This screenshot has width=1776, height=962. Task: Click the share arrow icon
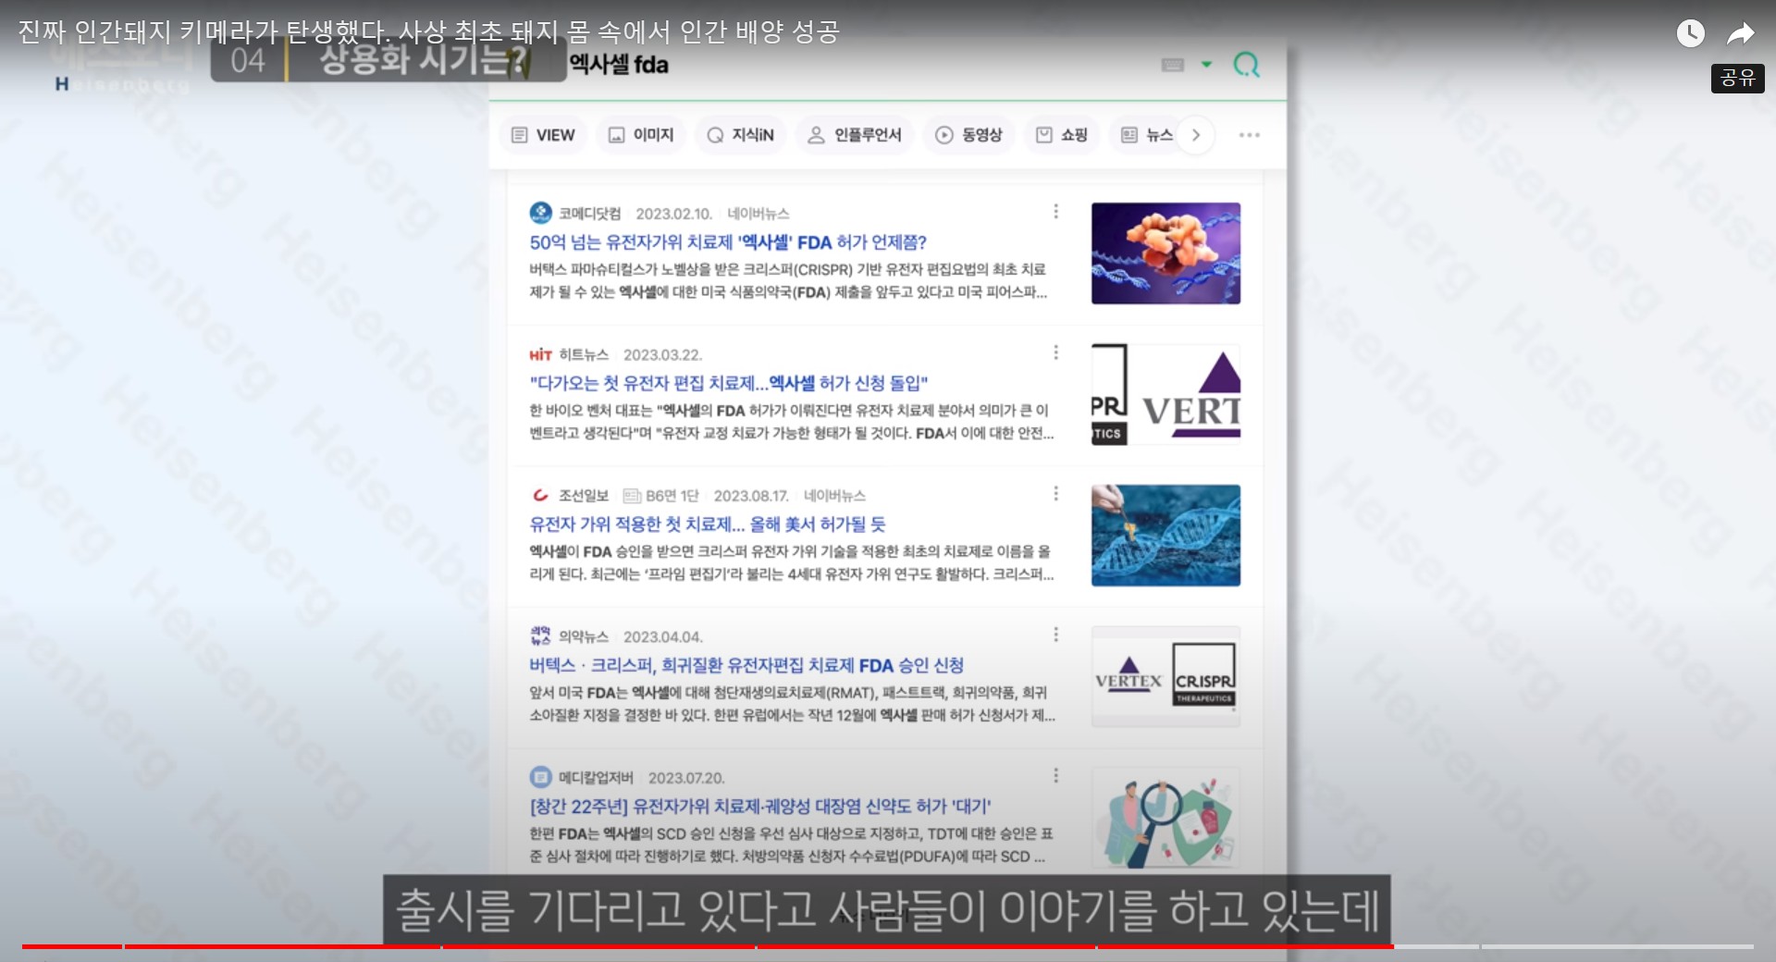[1741, 34]
